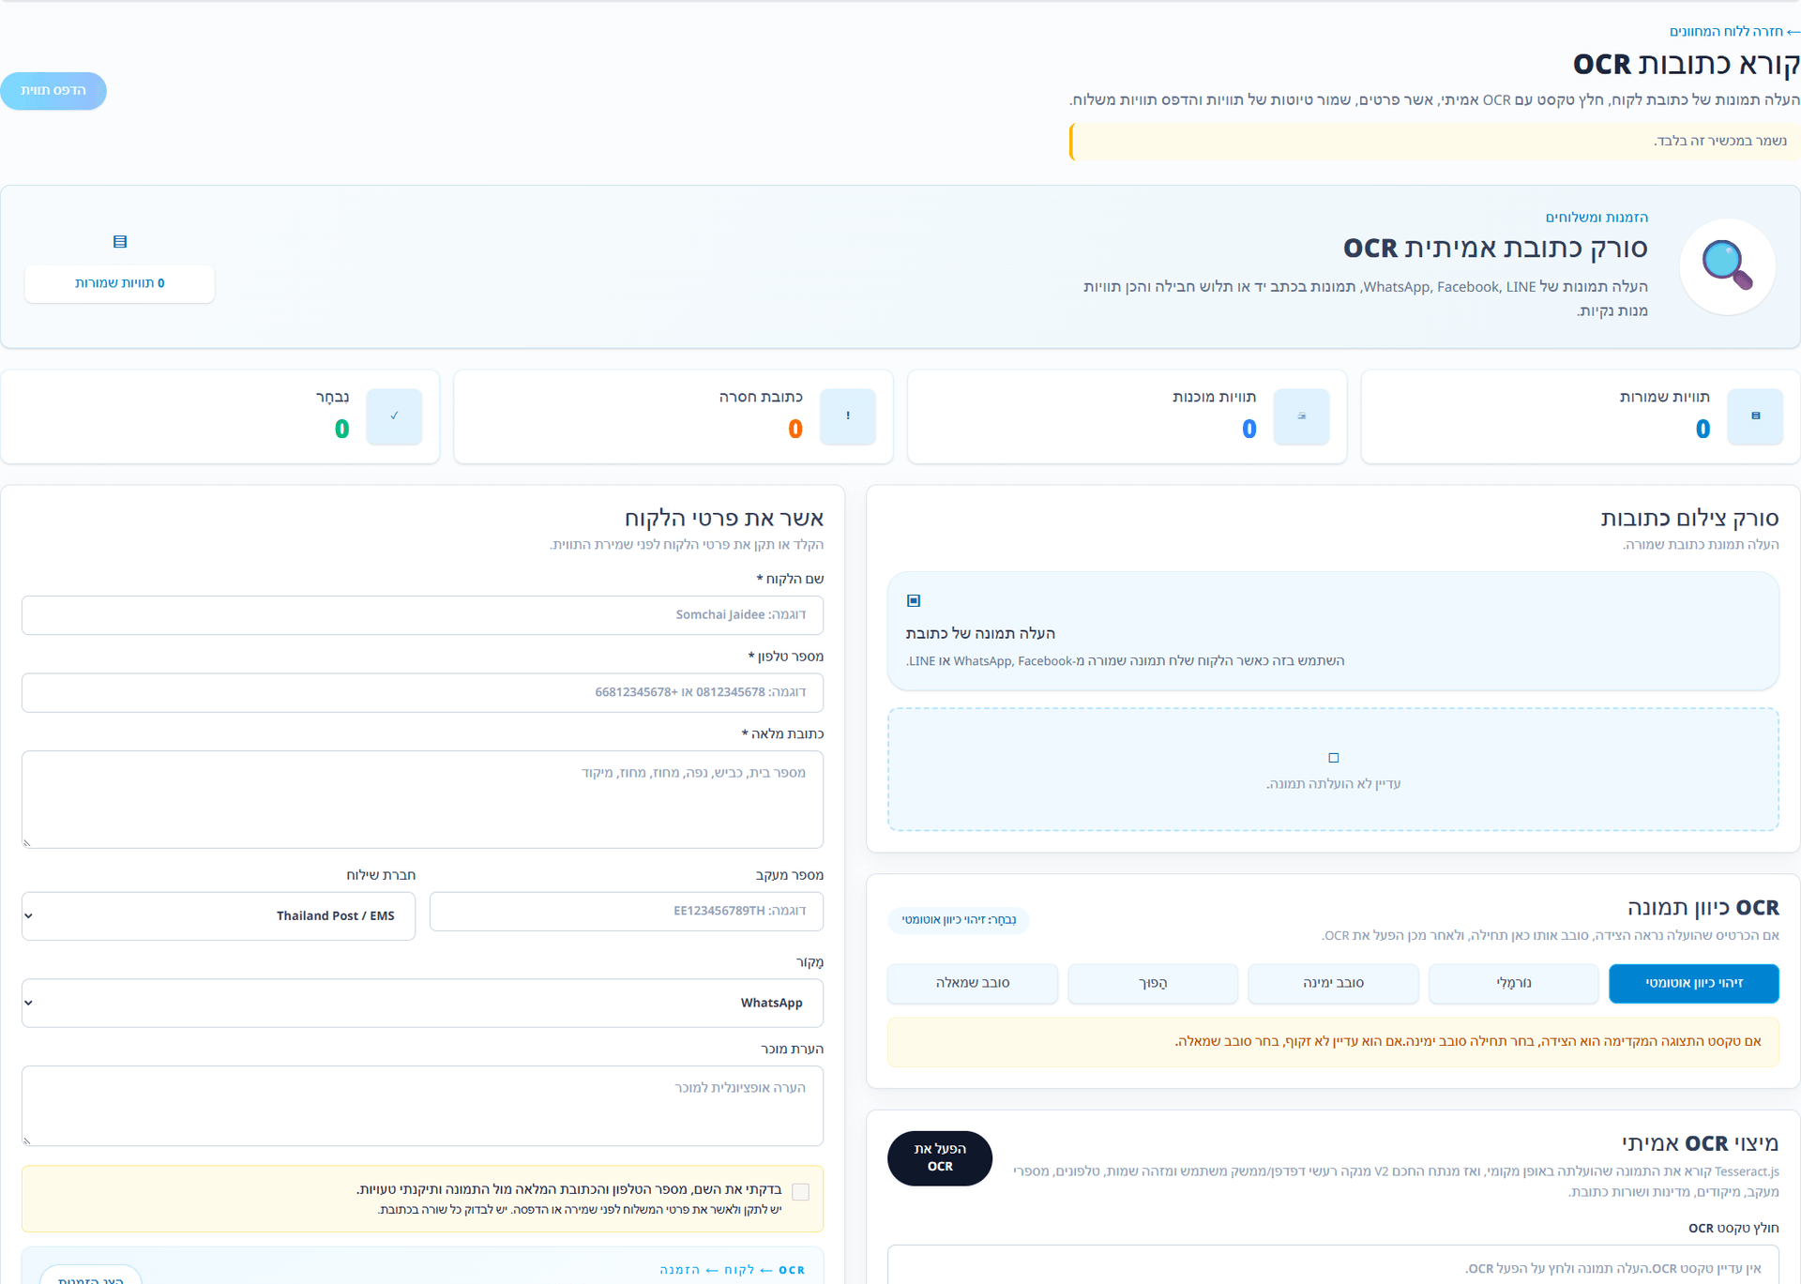Select the flipped orientation option
The width and height of the screenshot is (1801, 1284).
(1153, 983)
